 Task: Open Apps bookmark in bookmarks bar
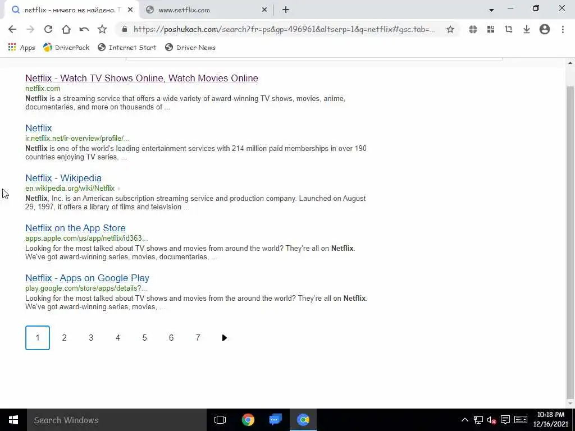tap(22, 48)
